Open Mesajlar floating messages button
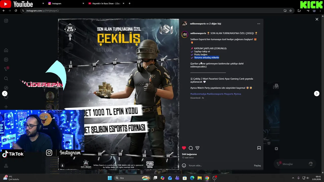The image size is (324, 182). [x=294, y=164]
